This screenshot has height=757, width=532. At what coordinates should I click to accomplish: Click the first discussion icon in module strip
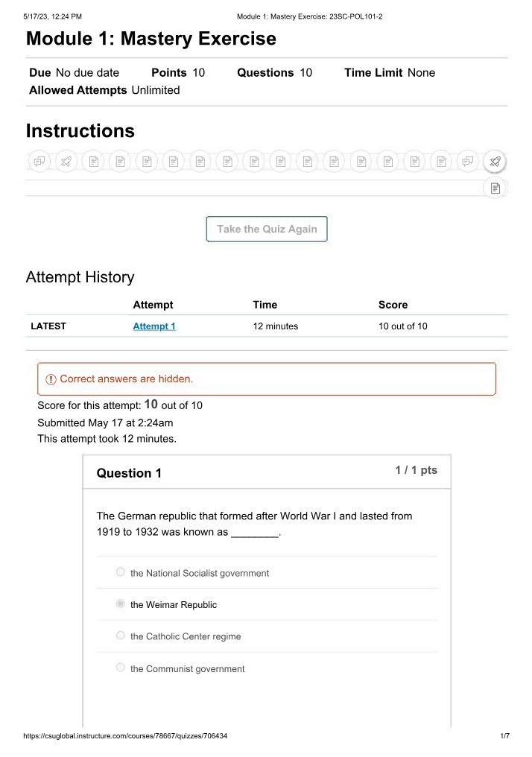(39, 161)
